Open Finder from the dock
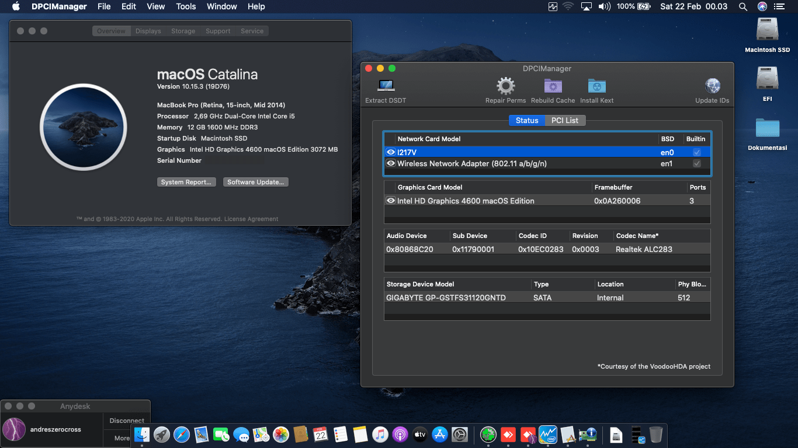The height and width of the screenshot is (448, 798). point(142,434)
